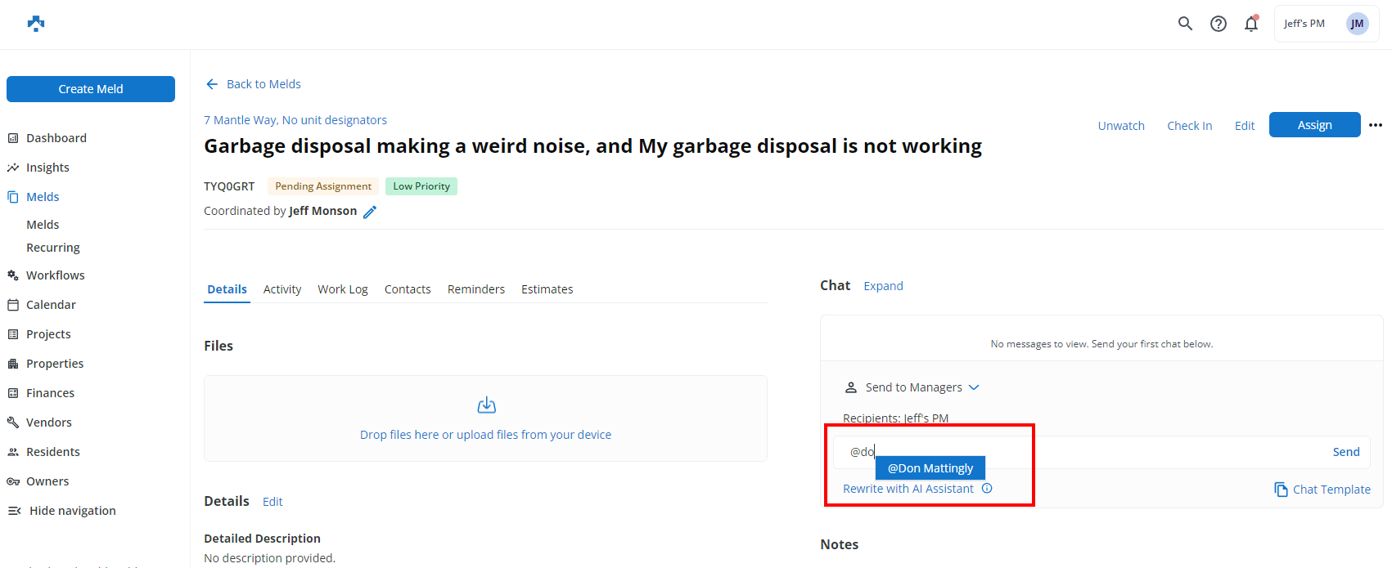The height and width of the screenshot is (568, 1392).
Task: Click the search magnifier icon
Action: click(1185, 24)
